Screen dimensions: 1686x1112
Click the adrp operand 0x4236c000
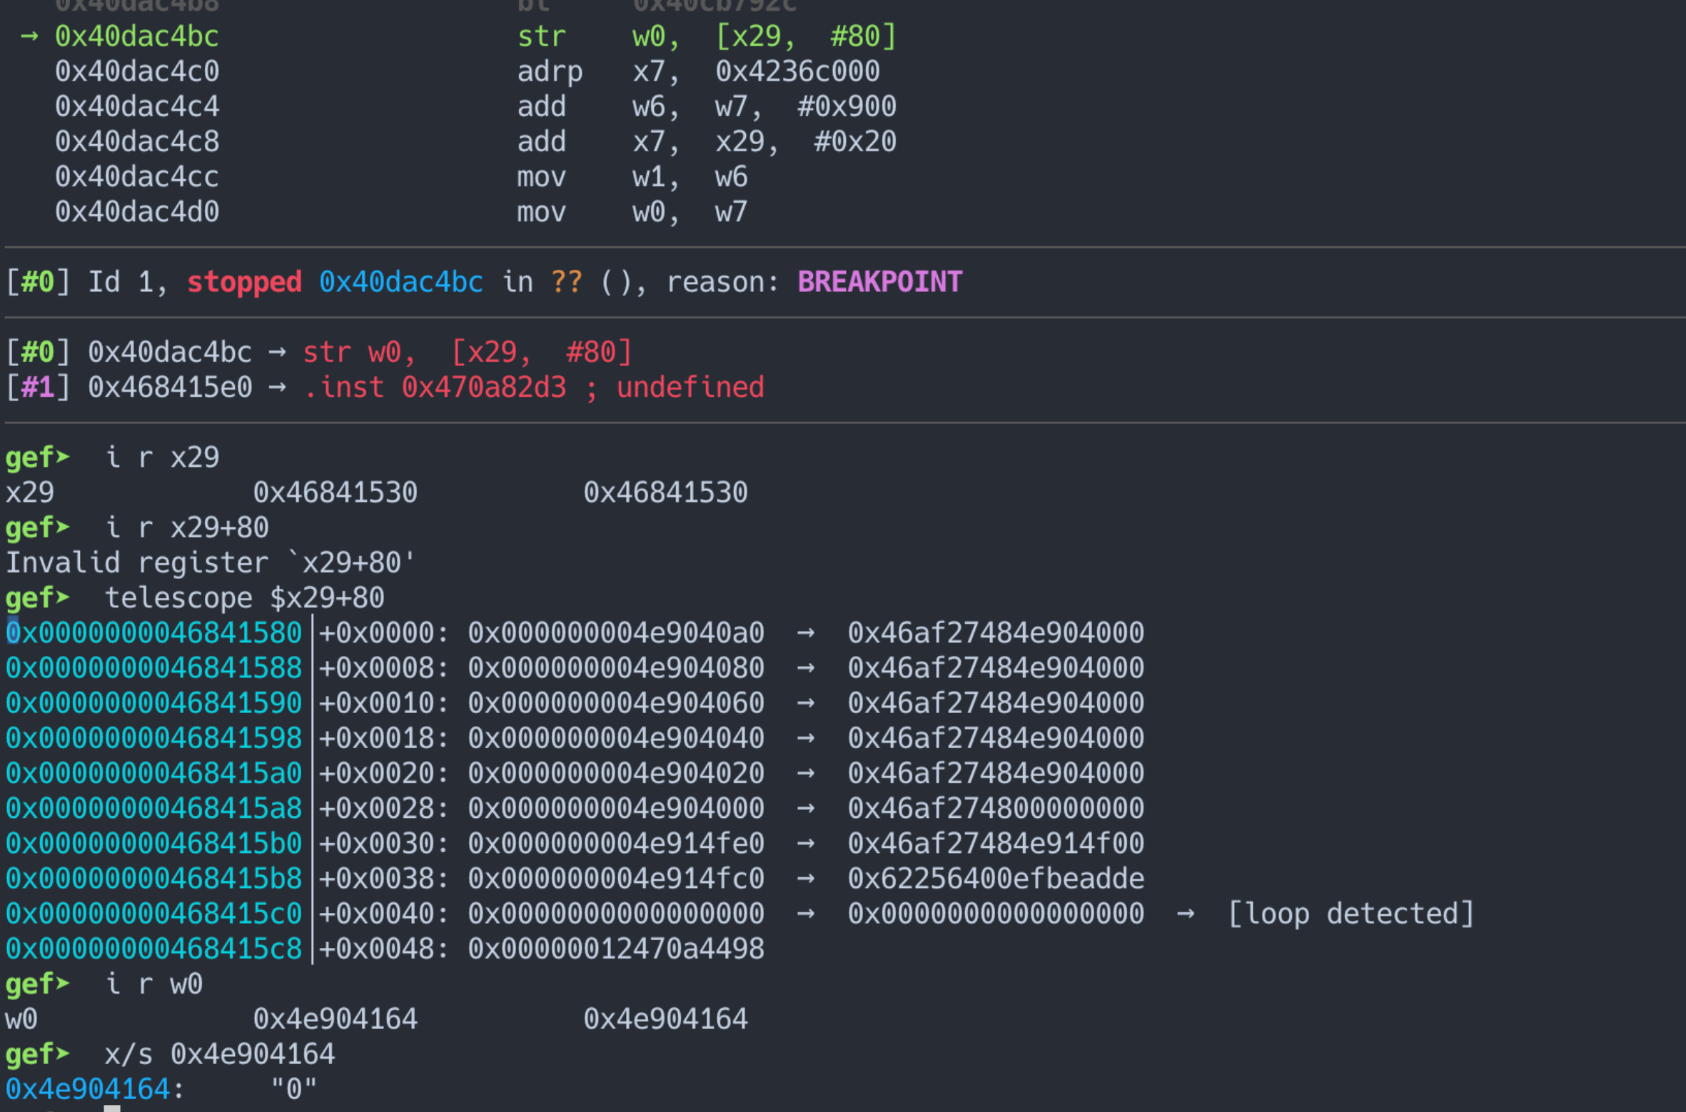pyautogui.click(x=797, y=71)
